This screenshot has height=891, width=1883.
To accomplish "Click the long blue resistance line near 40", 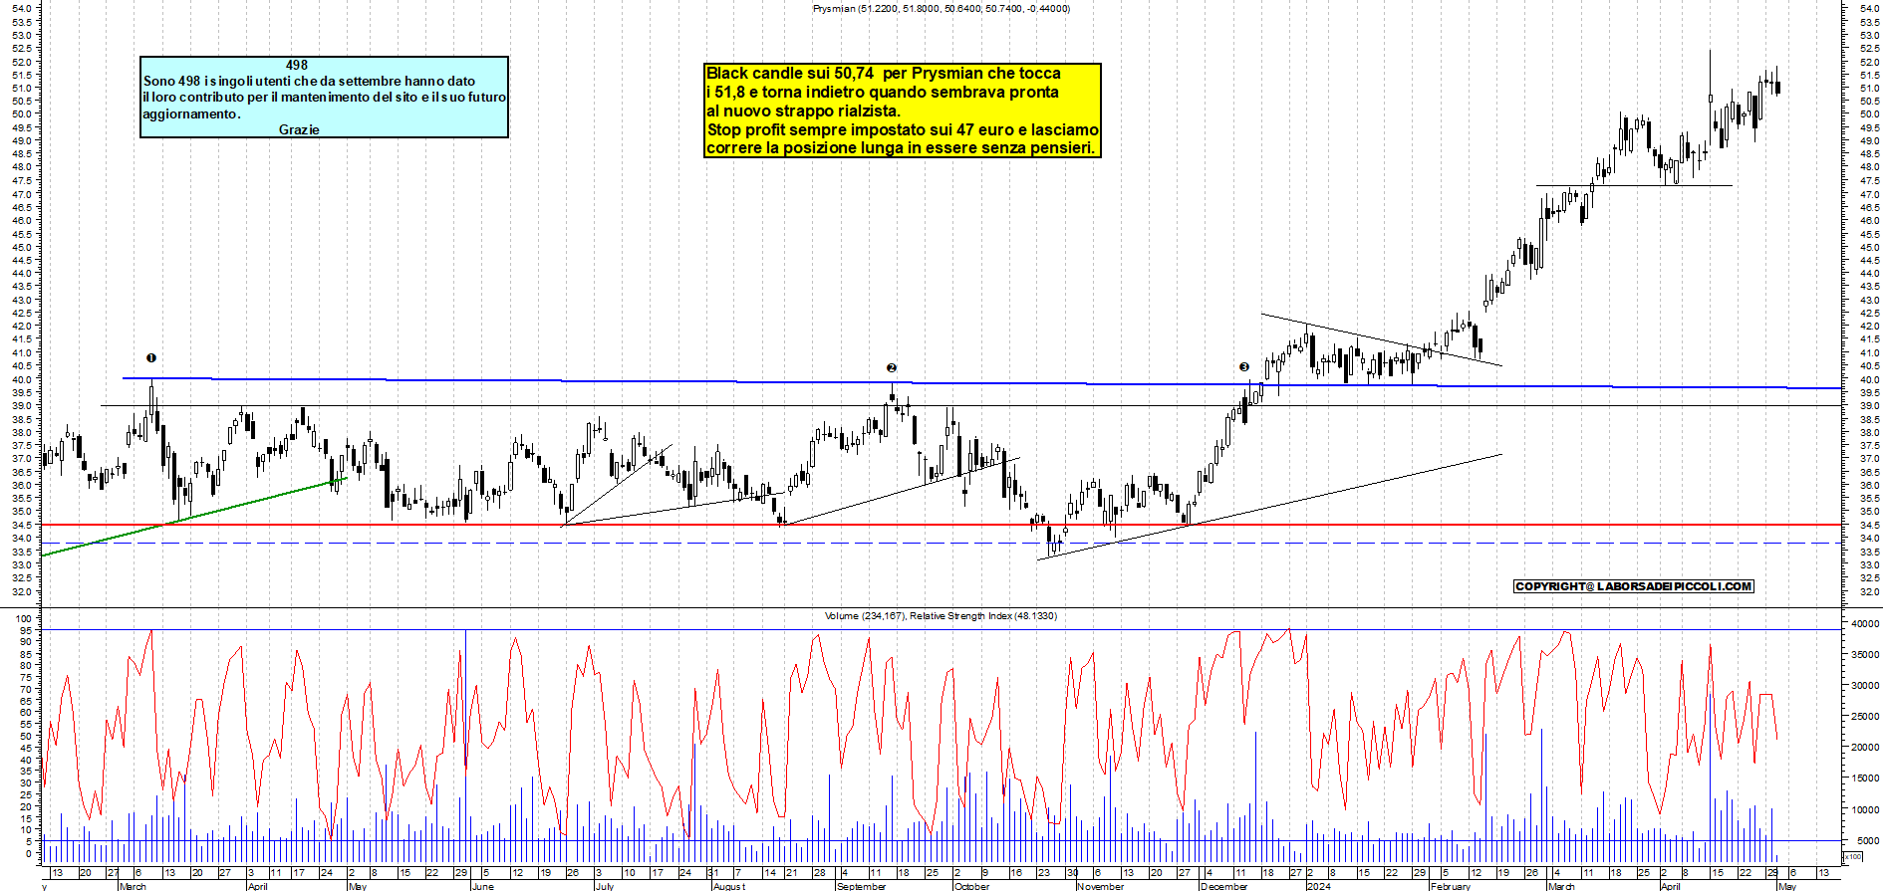I will (x=981, y=383).
